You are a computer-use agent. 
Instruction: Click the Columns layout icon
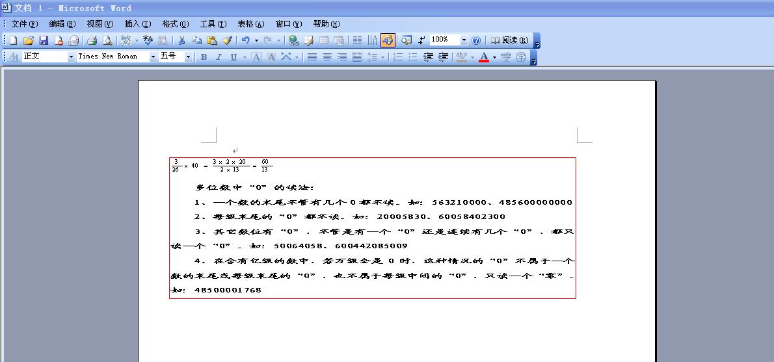point(357,40)
